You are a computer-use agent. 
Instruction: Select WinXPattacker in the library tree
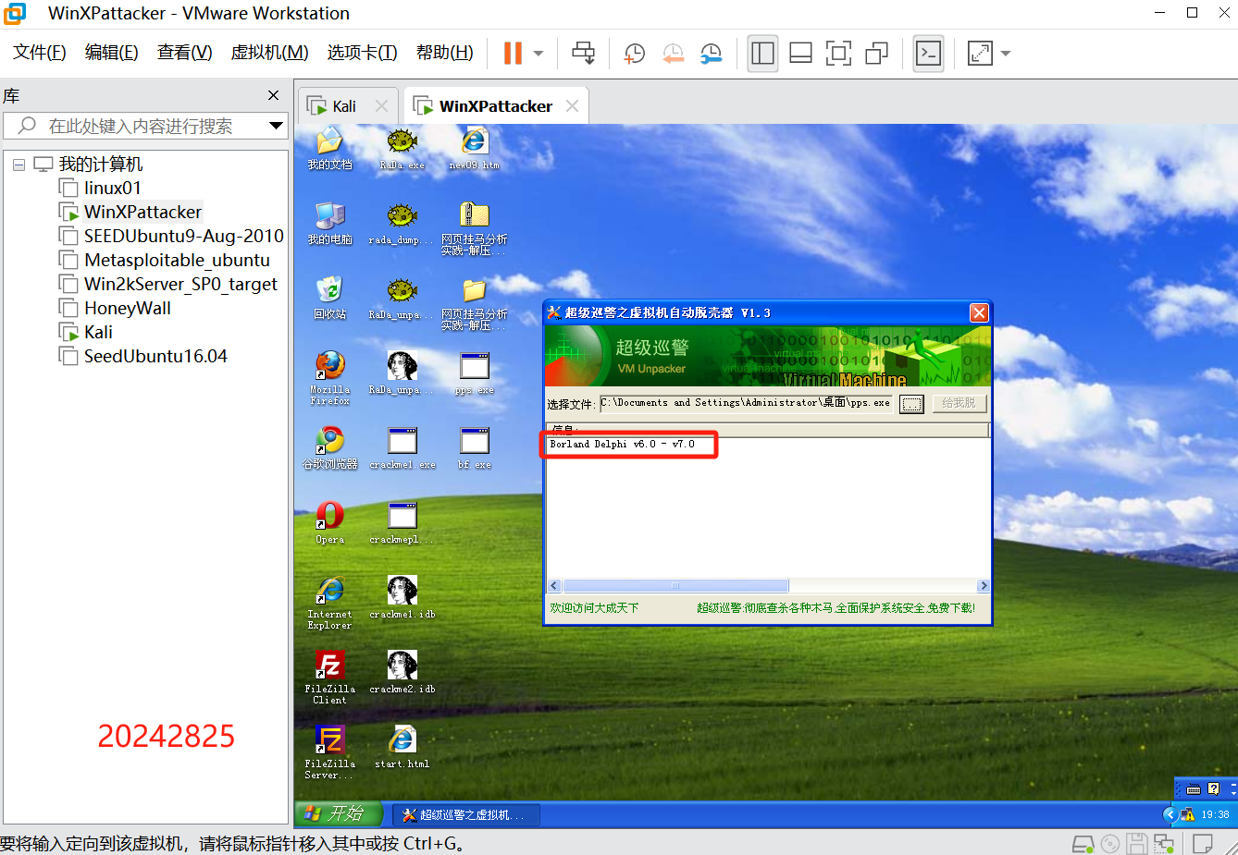142,212
